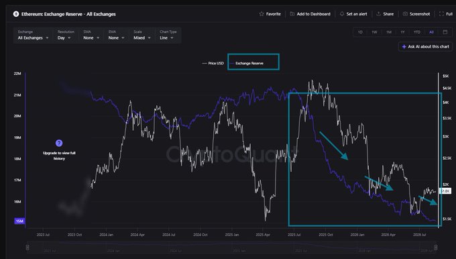Open the Scale Mixed dropdown
The width and height of the screenshot is (456, 259).
tap(142, 35)
